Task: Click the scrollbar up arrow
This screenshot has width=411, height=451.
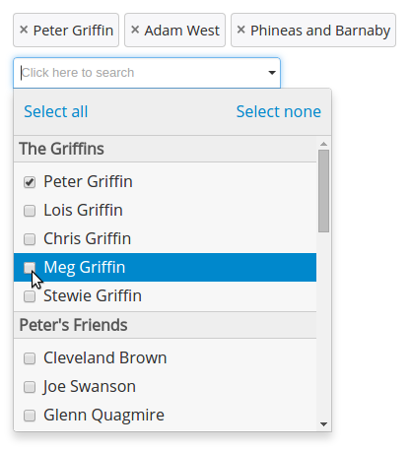Action: [x=323, y=144]
